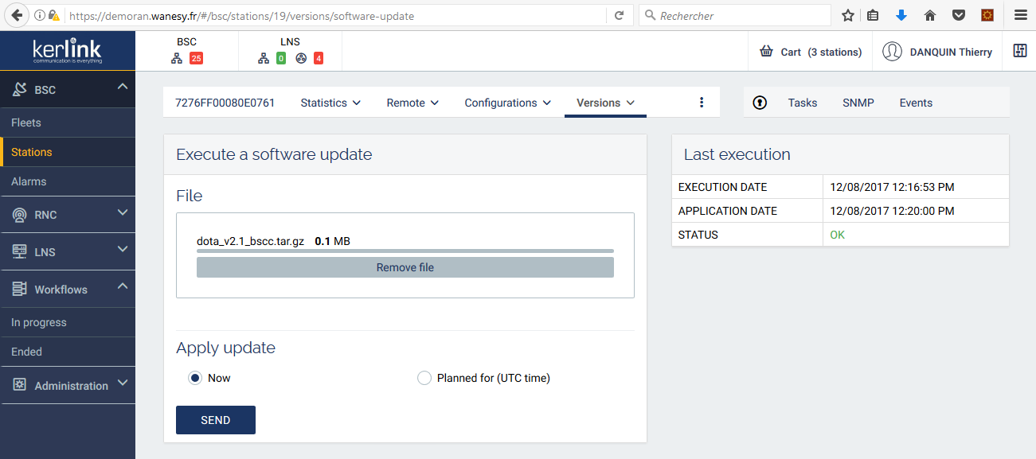Viewport: 1036px width, 459px height.
Task: Click the shopping cart basket icon
Action: coord(766,52)
